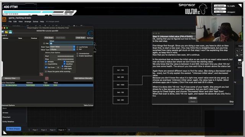245x137 pixels.
Task: Click the subscript icon in the draw.io format panel
Action: pos(237,51)
